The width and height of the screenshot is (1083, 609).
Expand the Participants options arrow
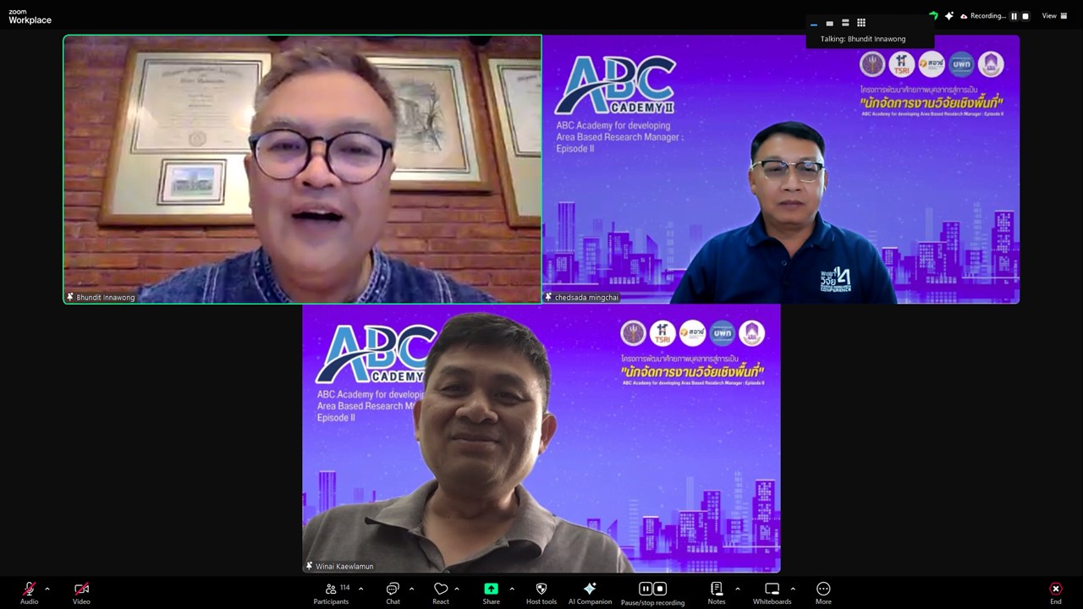pos(361,589)
